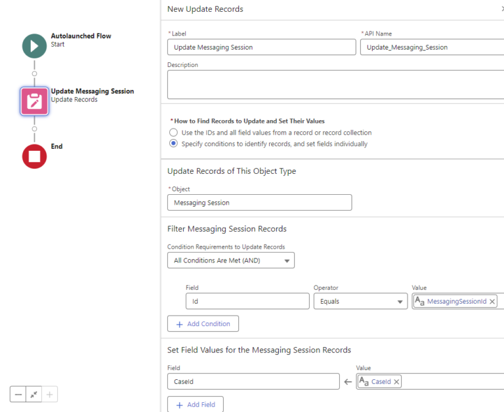Remove the CaseId value pill
The image size is (504, 412).
tap(396, 382)
